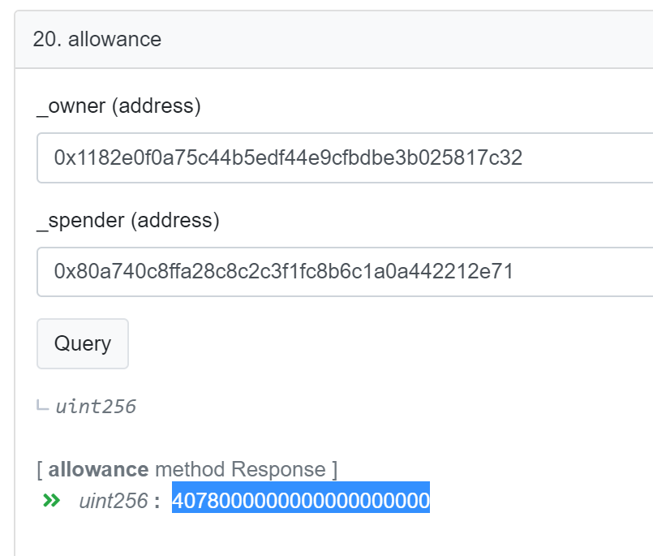Click the 0x80a740c8ffa2 spender address text
This screenshot has height=556, width=653.
pos(284,272)
